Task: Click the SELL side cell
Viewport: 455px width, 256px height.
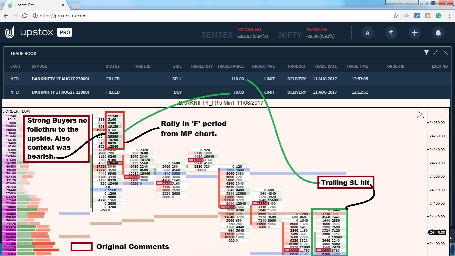Action: pos(177,79)
